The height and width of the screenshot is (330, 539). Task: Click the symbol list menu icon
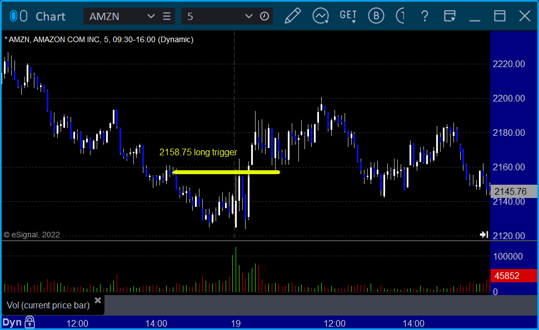click(x=167, y=16)
